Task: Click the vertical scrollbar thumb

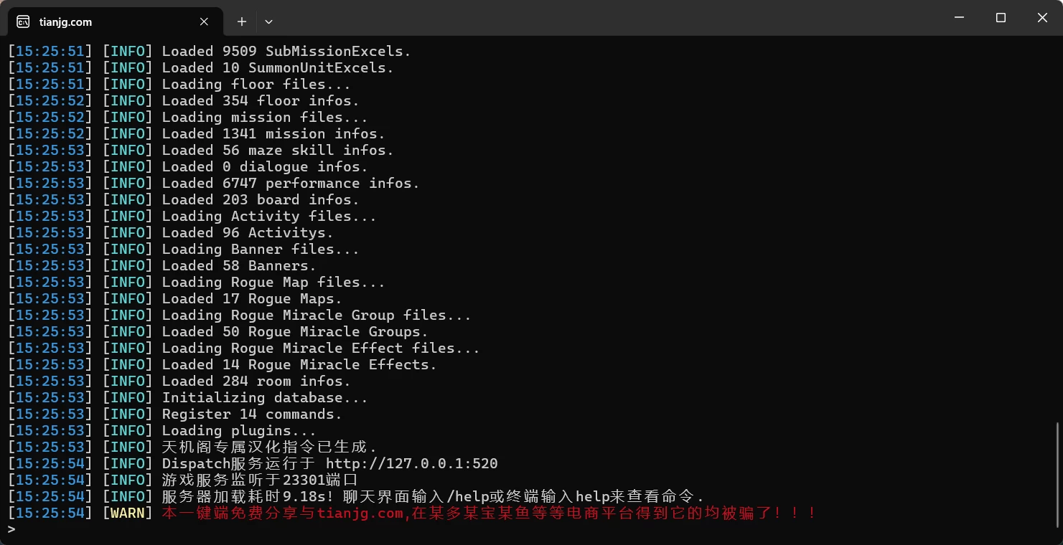Action: [x=1058, y=475]
